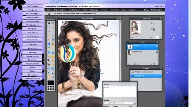191x107 pixels.
Task: Select the Magic Wand tool
Action: tap(49, 31)
